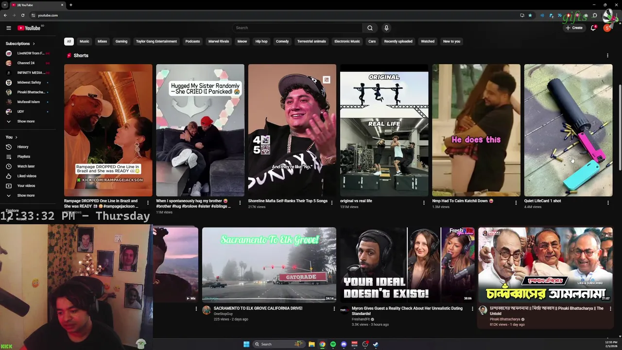Select the Music filter chip
This screenshot has height=350, width=622.
(85, 41)
